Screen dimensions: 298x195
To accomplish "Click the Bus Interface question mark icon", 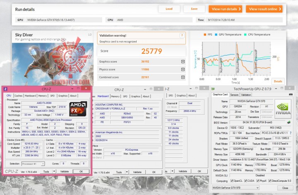I will pyautogui.click(x=291, y=133).
